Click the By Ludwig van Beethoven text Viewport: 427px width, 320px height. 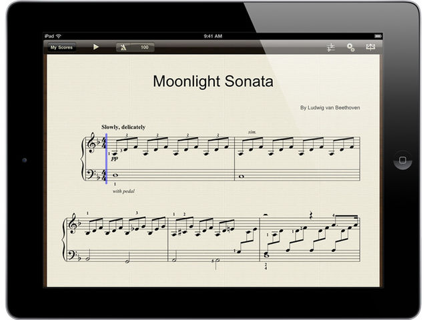pyautogui.click(x=330, y=108)
